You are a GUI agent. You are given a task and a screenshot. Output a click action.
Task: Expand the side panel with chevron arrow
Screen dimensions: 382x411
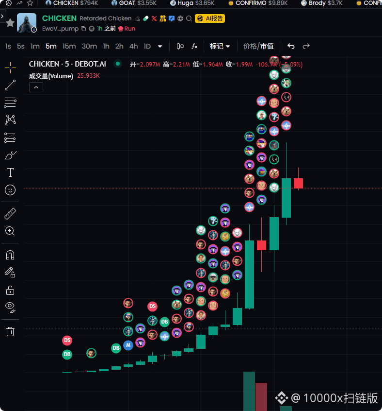pos(2,16)
